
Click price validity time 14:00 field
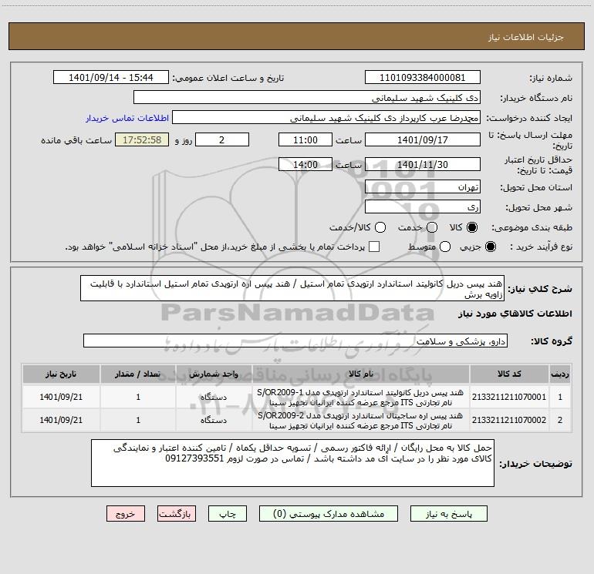point(305,164)
